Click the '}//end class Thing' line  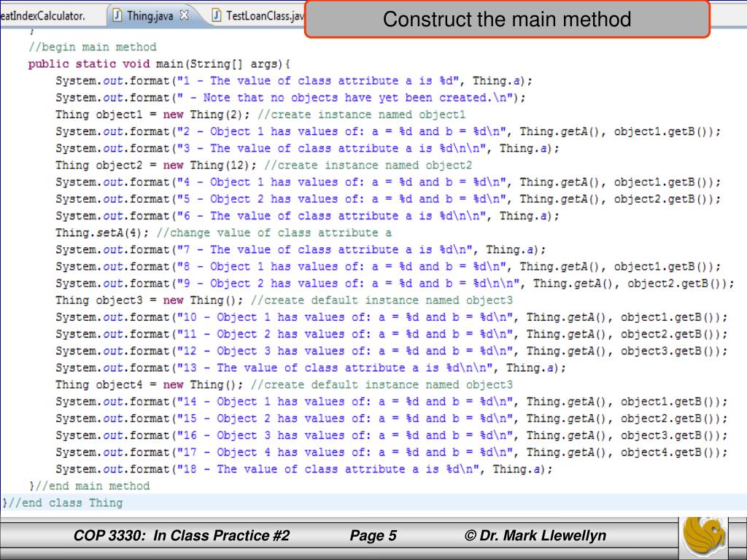[63, 503]
